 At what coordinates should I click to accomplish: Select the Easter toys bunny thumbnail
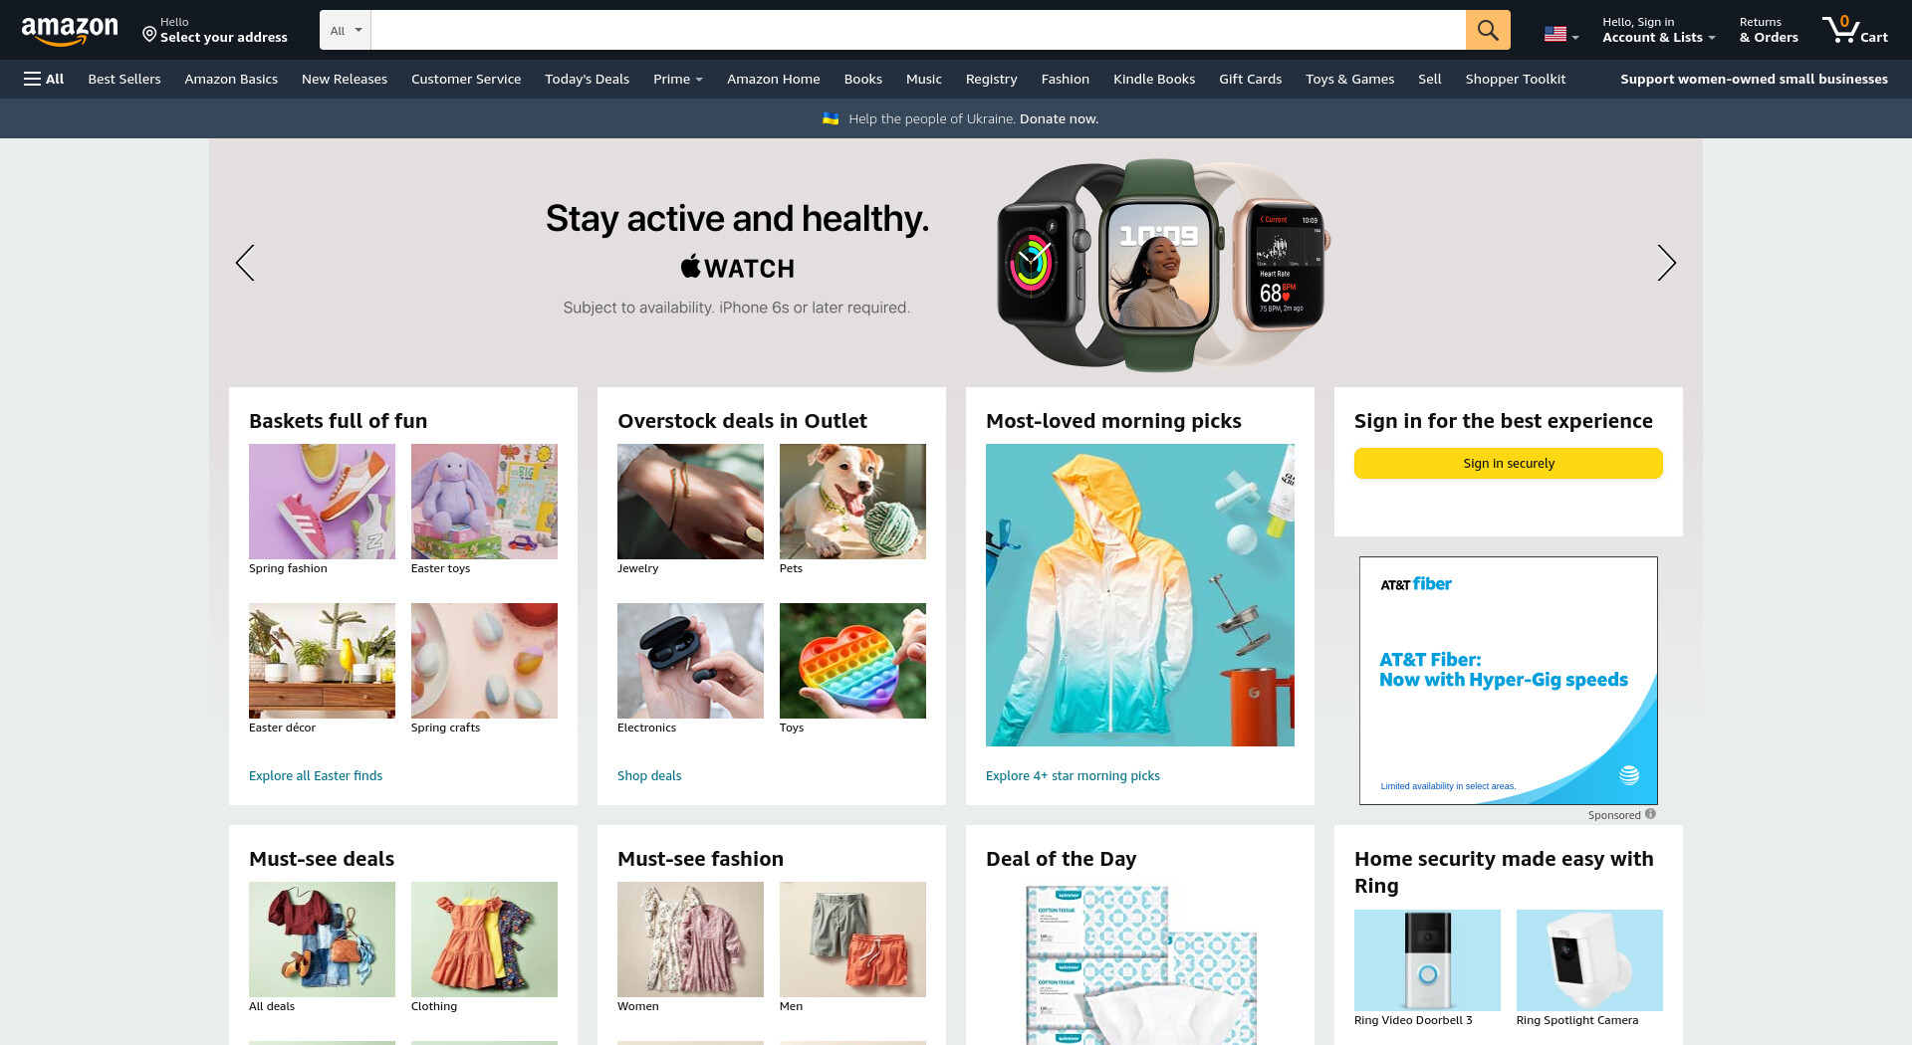pyautogui.click(x=484, y=502)
